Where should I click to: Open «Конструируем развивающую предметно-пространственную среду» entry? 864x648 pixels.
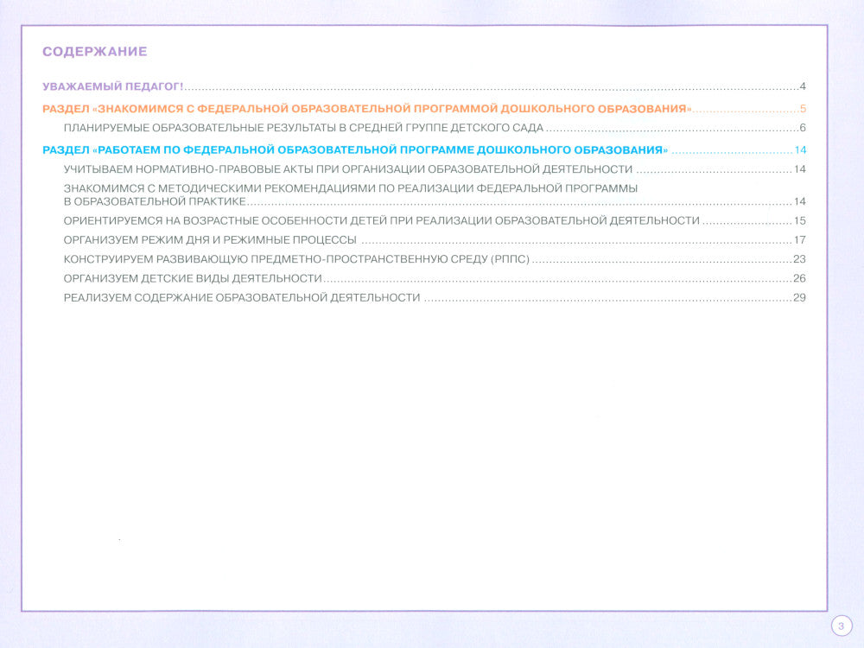coord(296,259)
